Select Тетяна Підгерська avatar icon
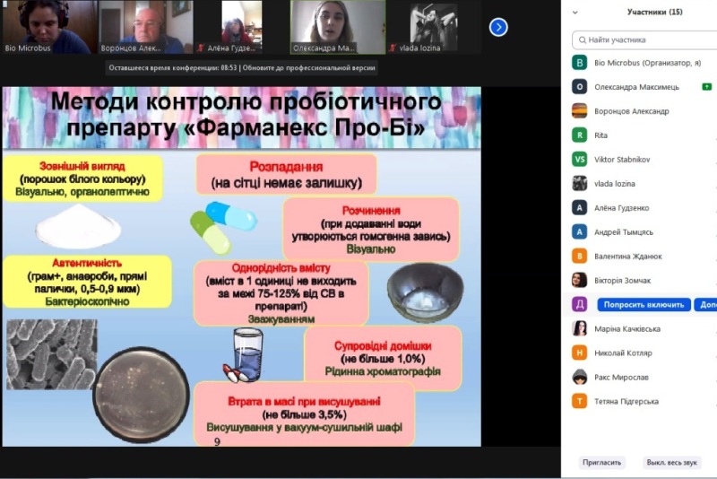 pos(579,401)
